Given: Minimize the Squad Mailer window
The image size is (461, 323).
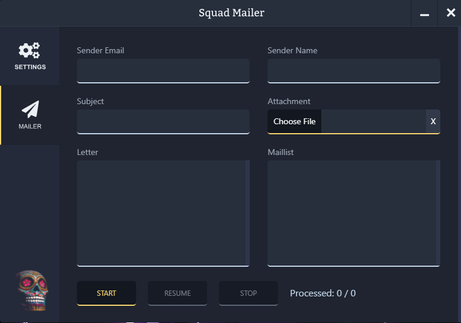Looking at the screenshot, I should click(424, 14).
